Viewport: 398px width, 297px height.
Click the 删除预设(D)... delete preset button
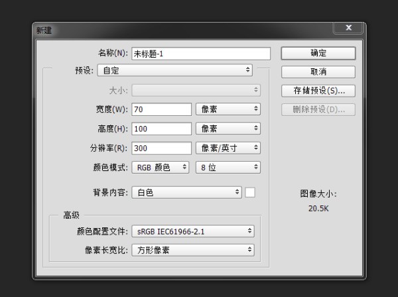tap(318, 109)
